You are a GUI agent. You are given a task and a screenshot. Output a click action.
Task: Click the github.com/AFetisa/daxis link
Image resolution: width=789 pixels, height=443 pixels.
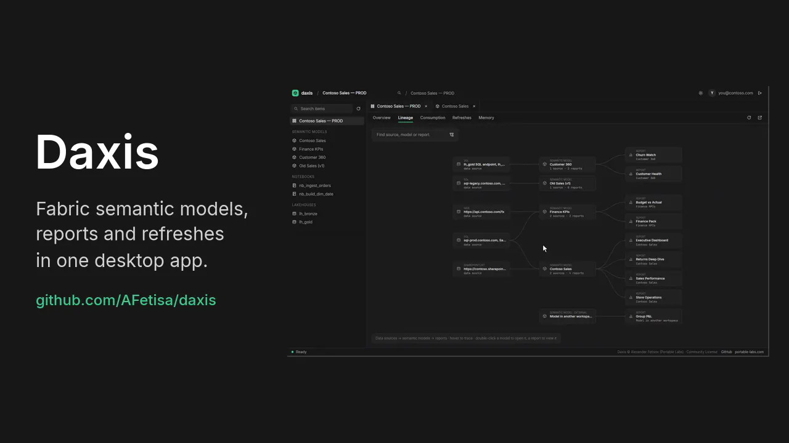click(126, 300)
